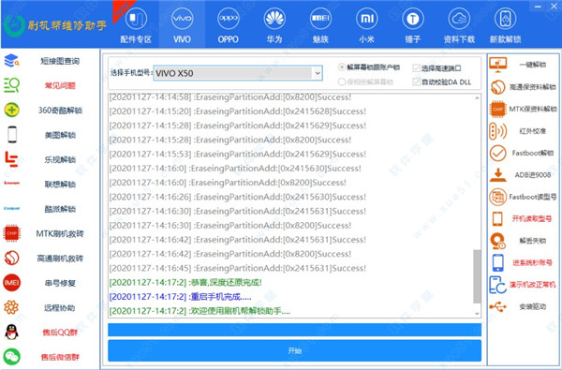Open the VIVO X50 model combo box
This screenshot has width=562, height=370.
tap(238, 73)
